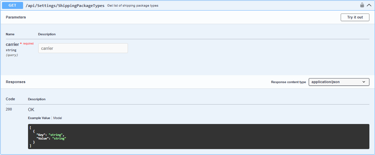Click the endpoint summary text
The height and width of the screenshot is (155, 375).
[x=133, y=6]
